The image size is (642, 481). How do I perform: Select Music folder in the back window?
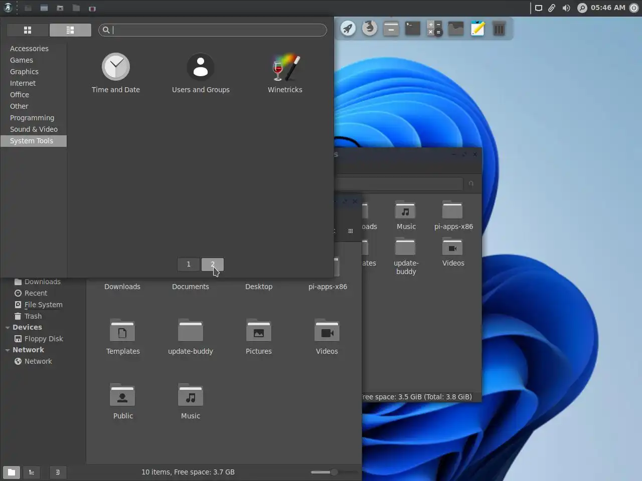(406, 215)
